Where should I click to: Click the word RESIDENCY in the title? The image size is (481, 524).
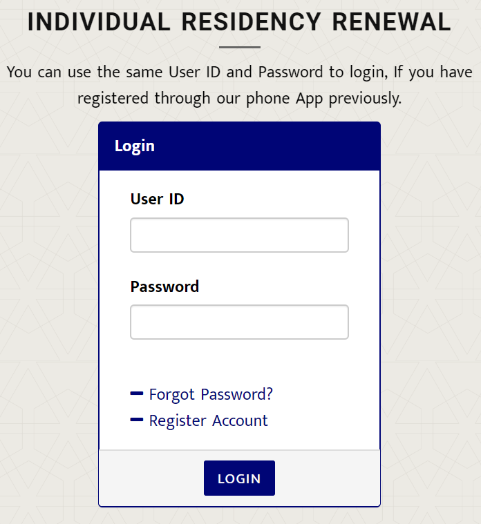point(251,22)
